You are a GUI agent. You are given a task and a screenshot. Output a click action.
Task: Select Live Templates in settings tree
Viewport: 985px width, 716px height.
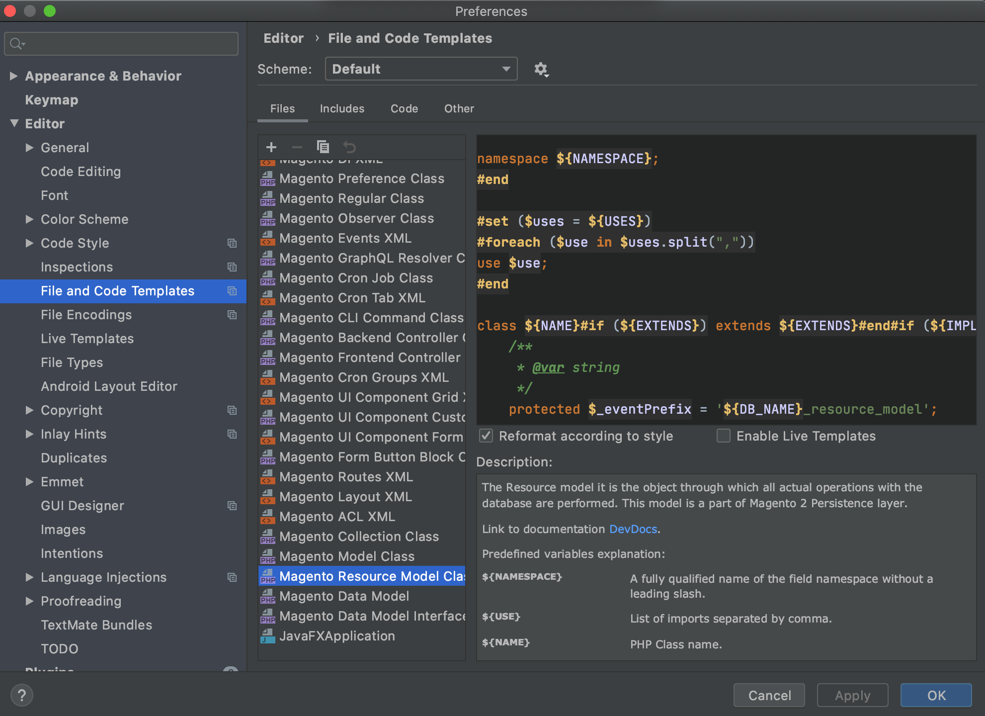click(87, 339)
